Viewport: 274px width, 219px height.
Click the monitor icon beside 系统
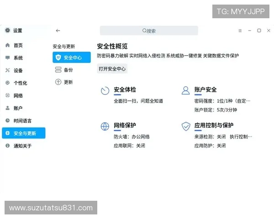(x=7, y=57)
